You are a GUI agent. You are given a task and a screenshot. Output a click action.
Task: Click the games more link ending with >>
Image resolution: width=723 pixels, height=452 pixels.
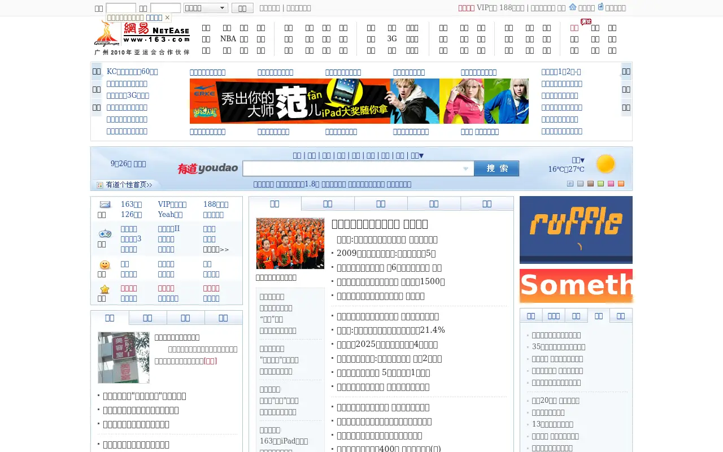coord(216,249)
